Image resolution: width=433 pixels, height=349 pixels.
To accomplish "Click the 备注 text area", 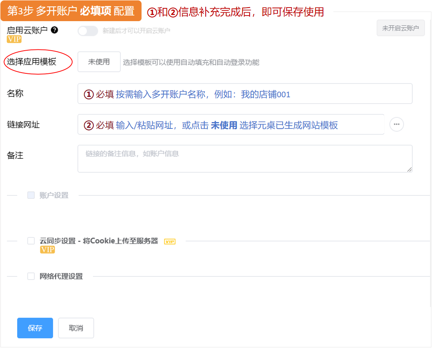I will tap(245, 159).
